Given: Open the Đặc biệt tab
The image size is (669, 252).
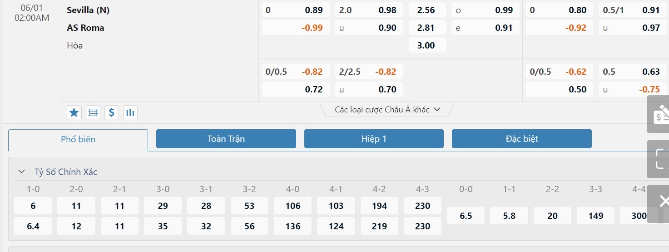Looking at the screenshot, I should click(521, 139).
